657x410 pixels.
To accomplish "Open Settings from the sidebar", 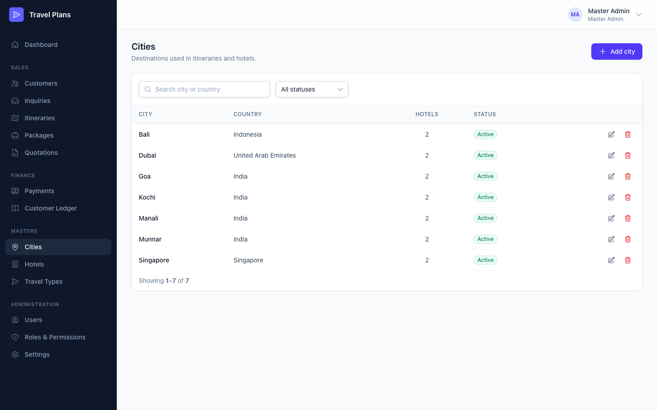I will (x=58, y=354).
